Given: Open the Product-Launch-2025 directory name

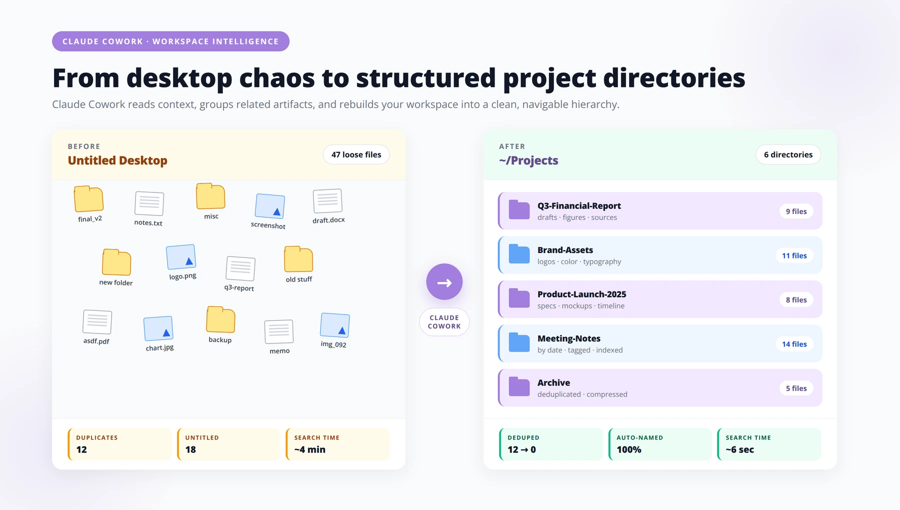Looking at the screenshot, I should pos(581,294).
